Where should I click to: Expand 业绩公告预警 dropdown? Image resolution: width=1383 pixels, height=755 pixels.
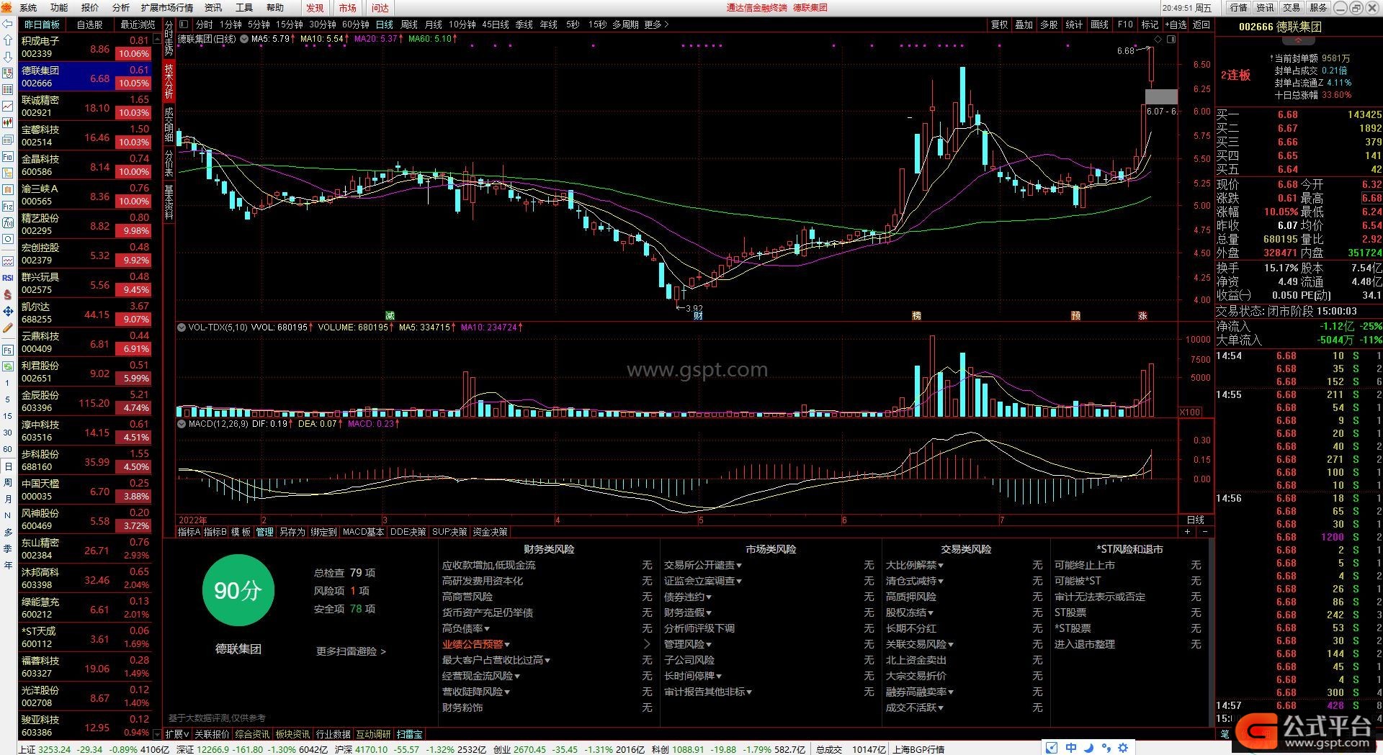coord(476,645)
